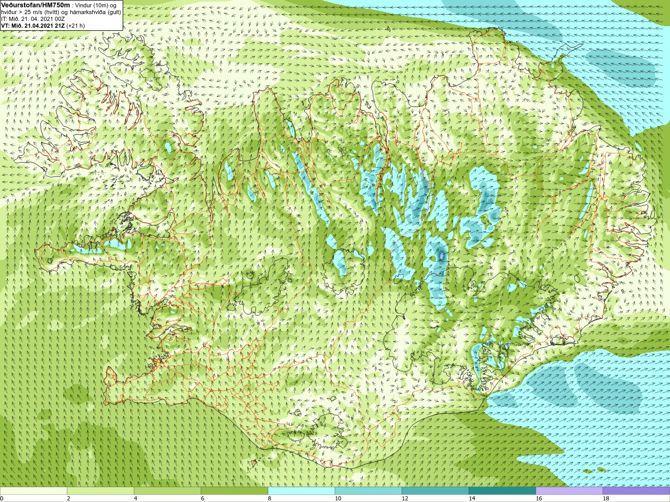Click the "IT: Mið. 21. 04. 2021 00Z" line
The image size is (670, 502).
33,19
